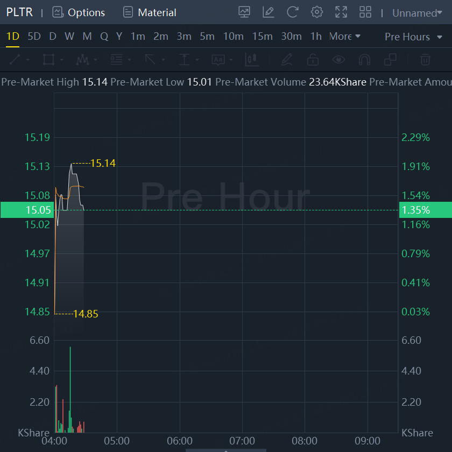Expand the Fibonacci tool options arrow
452x452 pixels.
coord(130,60)
